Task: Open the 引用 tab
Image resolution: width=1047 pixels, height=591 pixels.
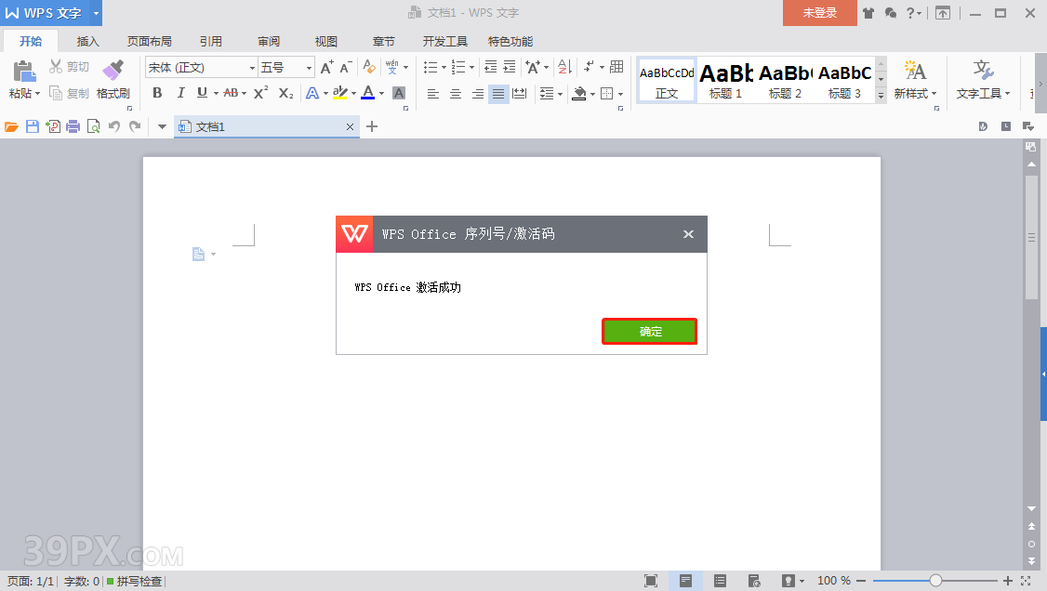Action: pyautogui.click(x=211, y=42)
